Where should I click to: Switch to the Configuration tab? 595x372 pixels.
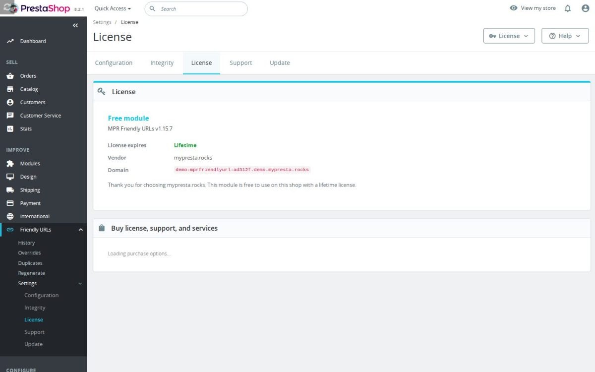click(114, 63)
